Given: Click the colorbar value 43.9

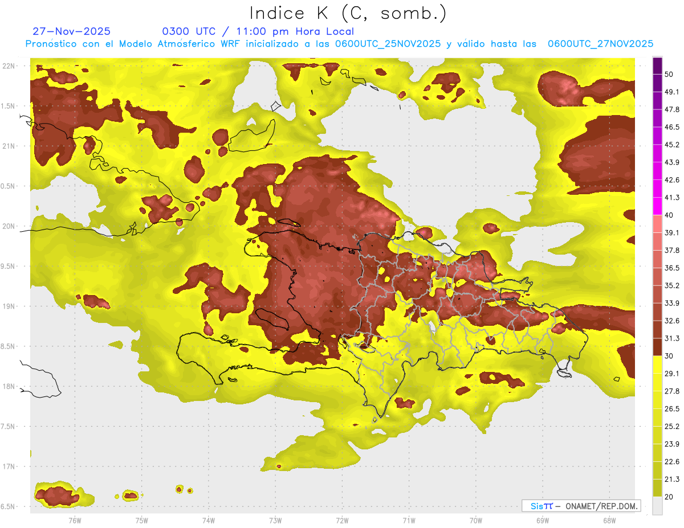Looking at the screenshot, I should [x=672, y=162].
